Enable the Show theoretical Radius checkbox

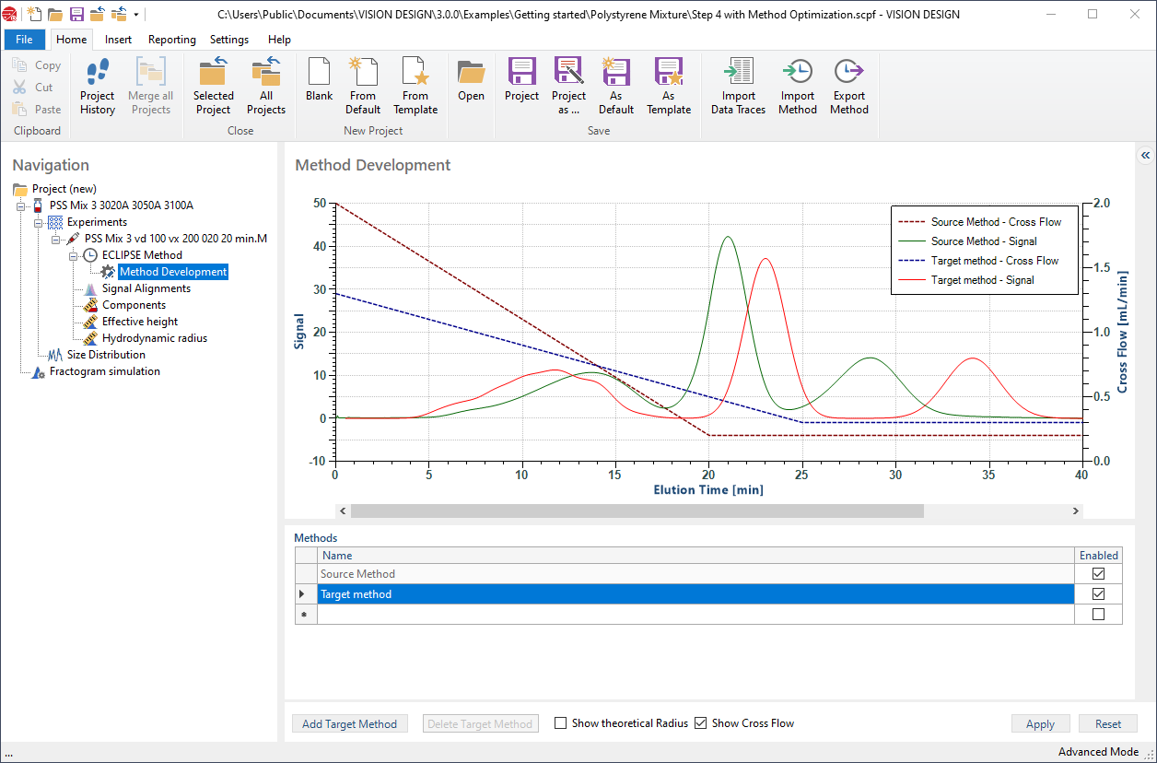click(x=560, y=723)
